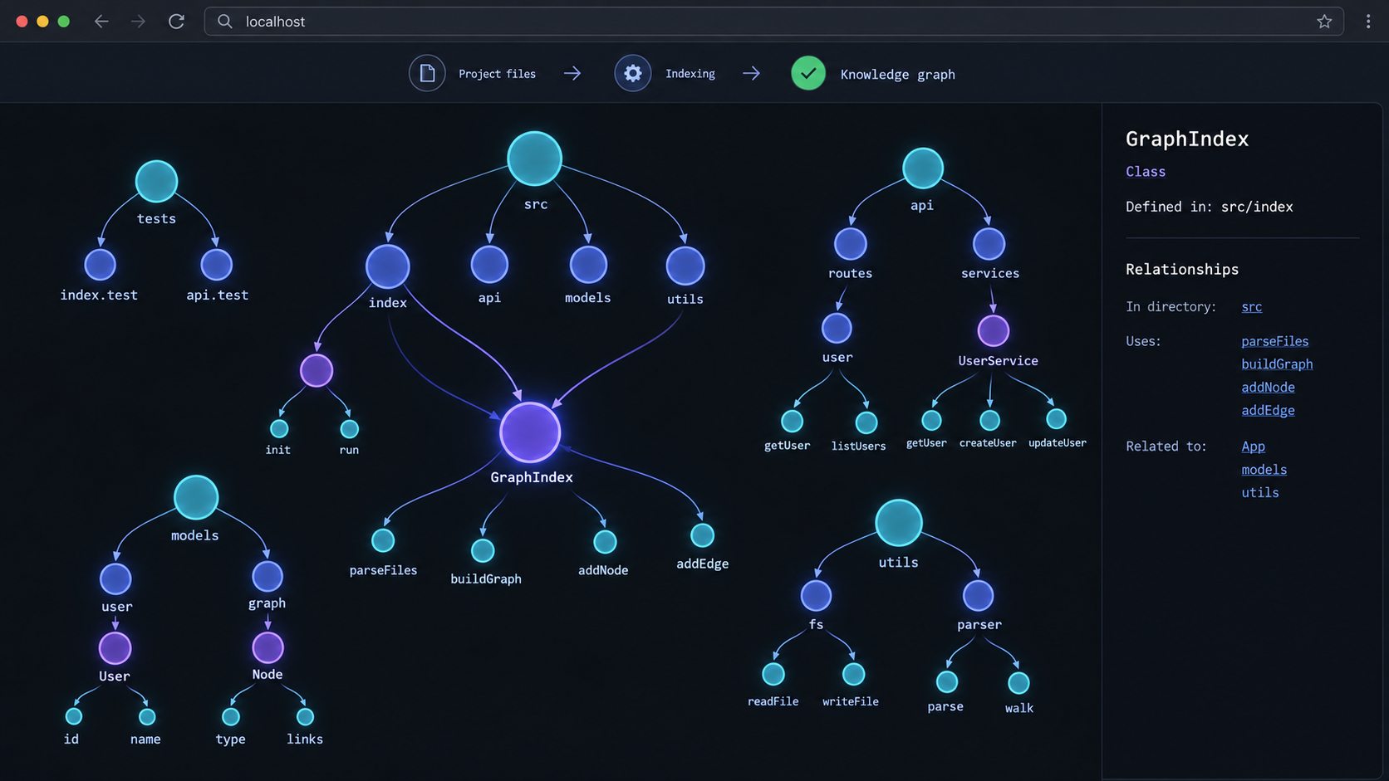This screenshot has width=1389, height=781.
Task: Open the src directory link
Action: click(x=1252, y=307)
